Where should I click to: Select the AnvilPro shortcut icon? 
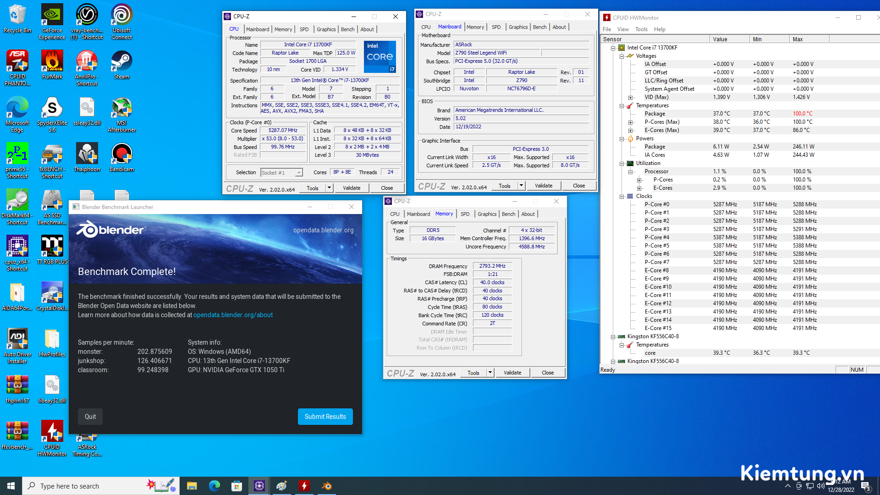(x=87, y=68)
